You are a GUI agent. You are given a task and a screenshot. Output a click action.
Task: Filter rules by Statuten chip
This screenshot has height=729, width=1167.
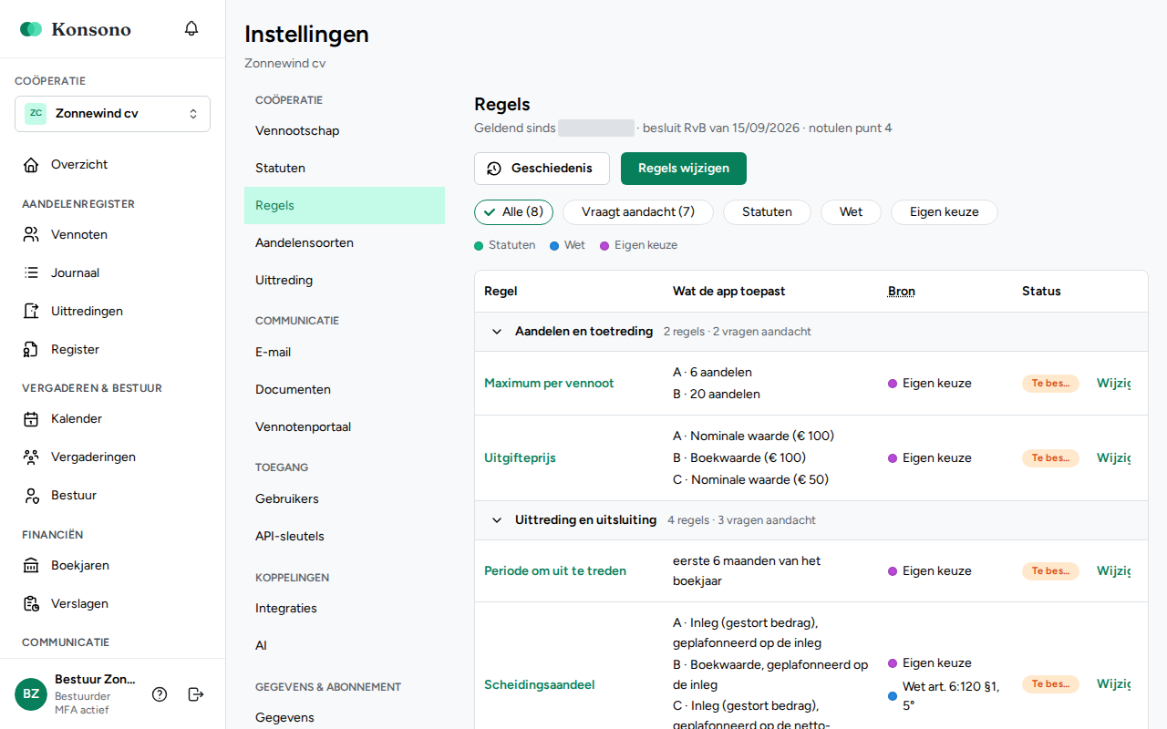pyautogui.click(x=767, y=212)
